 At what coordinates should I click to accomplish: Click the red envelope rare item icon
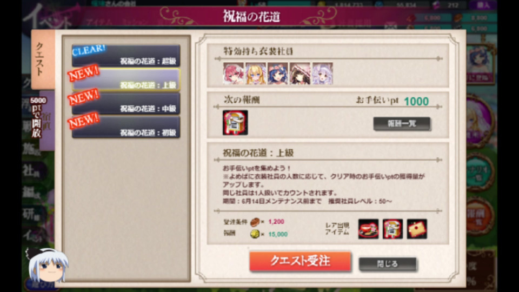[x=417, y=229]
